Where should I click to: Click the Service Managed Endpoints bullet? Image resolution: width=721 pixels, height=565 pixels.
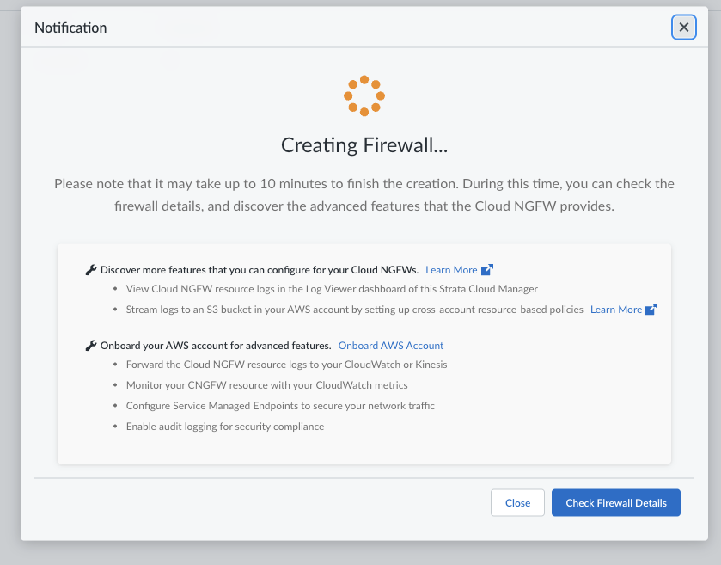click(282, 406)
